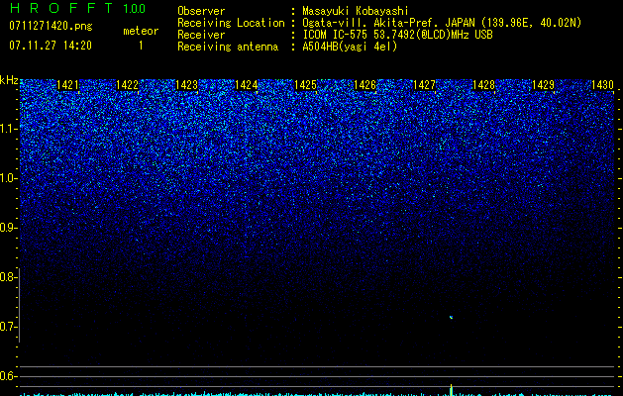This screenshot has height=396, width=623.
Task: Click time marker 1424
Action: coord(246,85)
